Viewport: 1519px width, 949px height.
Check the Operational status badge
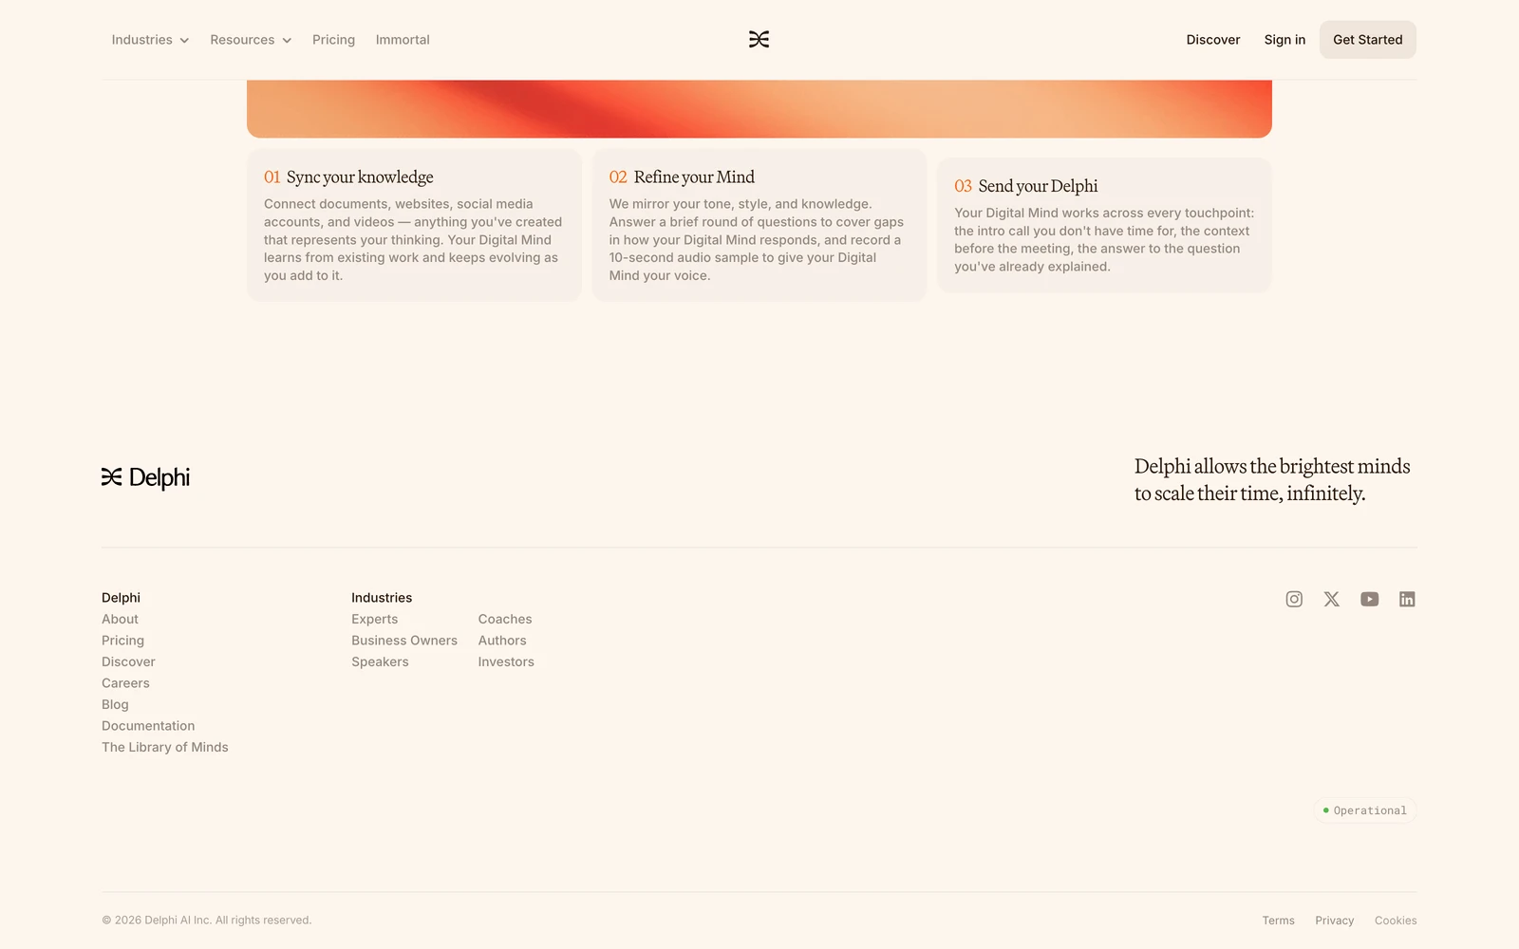coord(1365,810)
